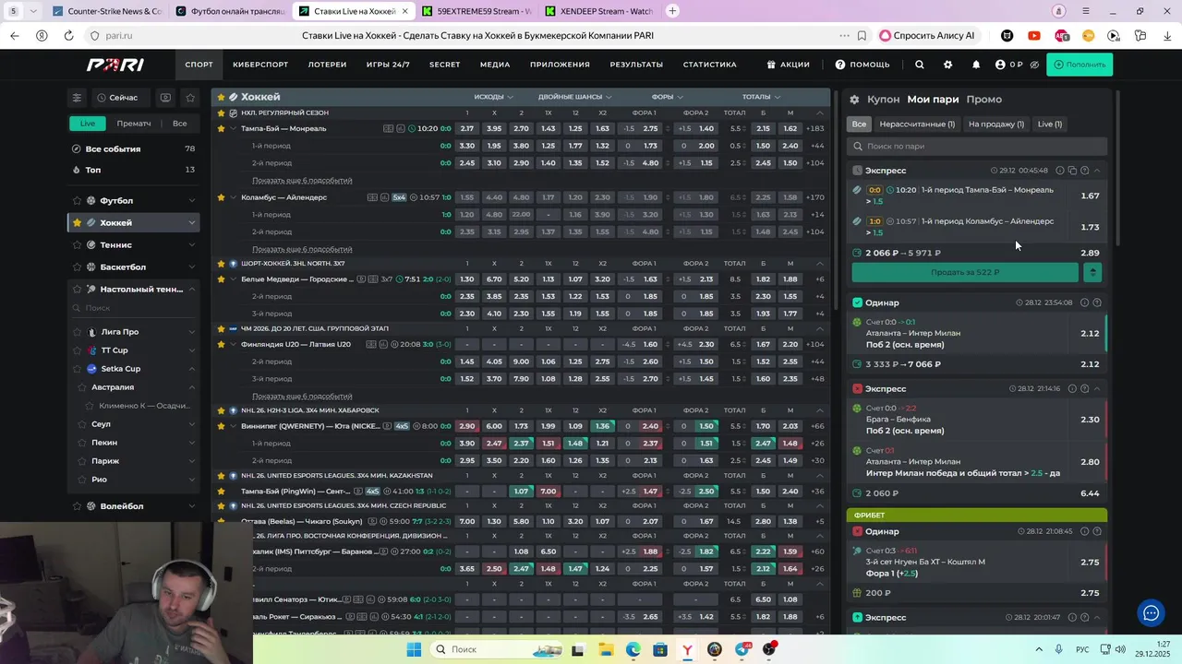Open info icon of first Экспресс bet
The height and width of the screenshot is (664, 1182).
[1060, 171]
